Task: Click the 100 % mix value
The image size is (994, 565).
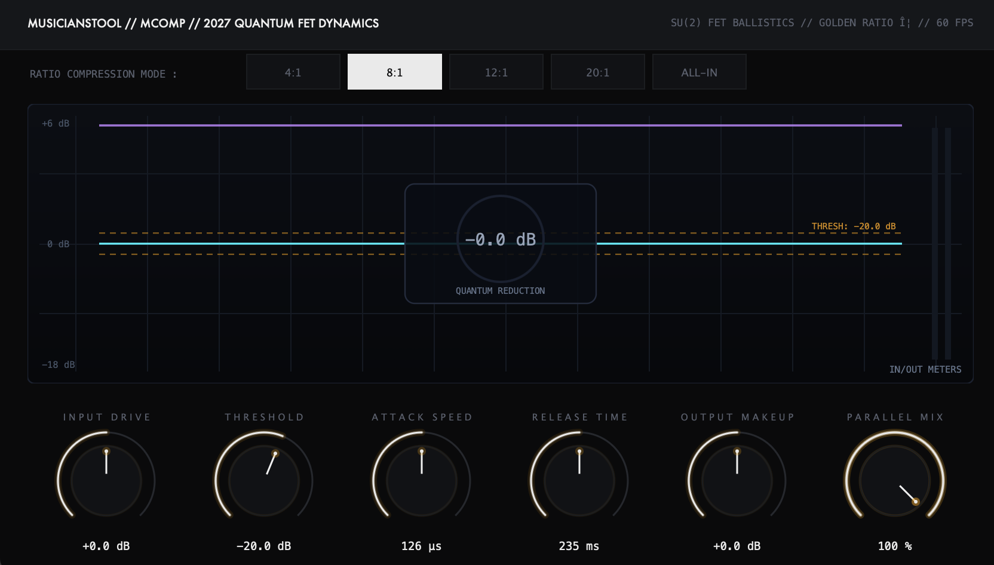Action: 895,546
